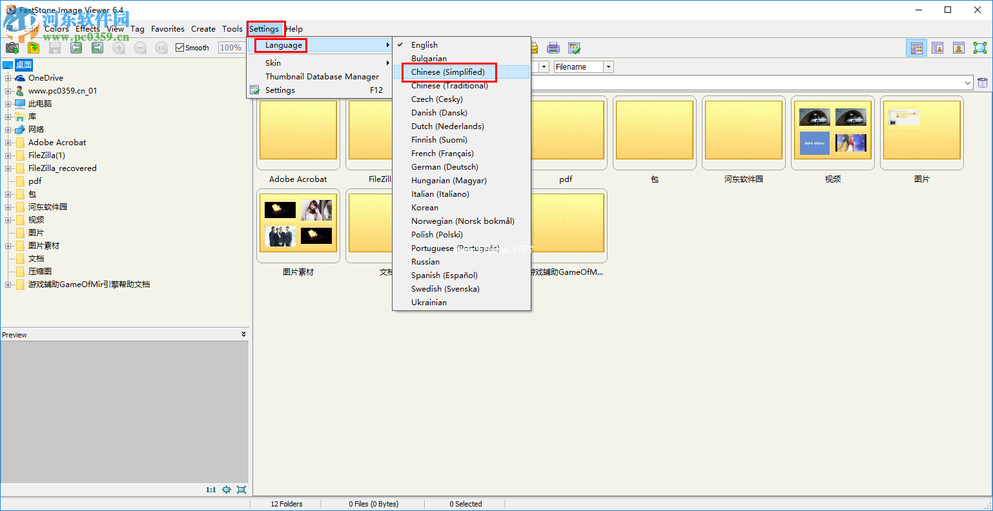Open the Tag menu
The image size is (993, 511).
tap(138, 29)
